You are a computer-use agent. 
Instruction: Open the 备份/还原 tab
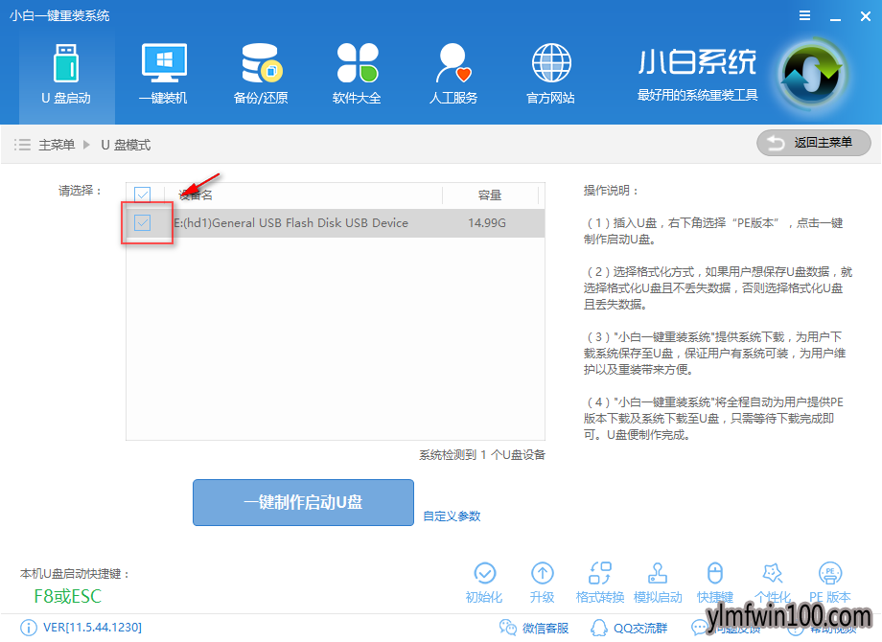point(261,75)
